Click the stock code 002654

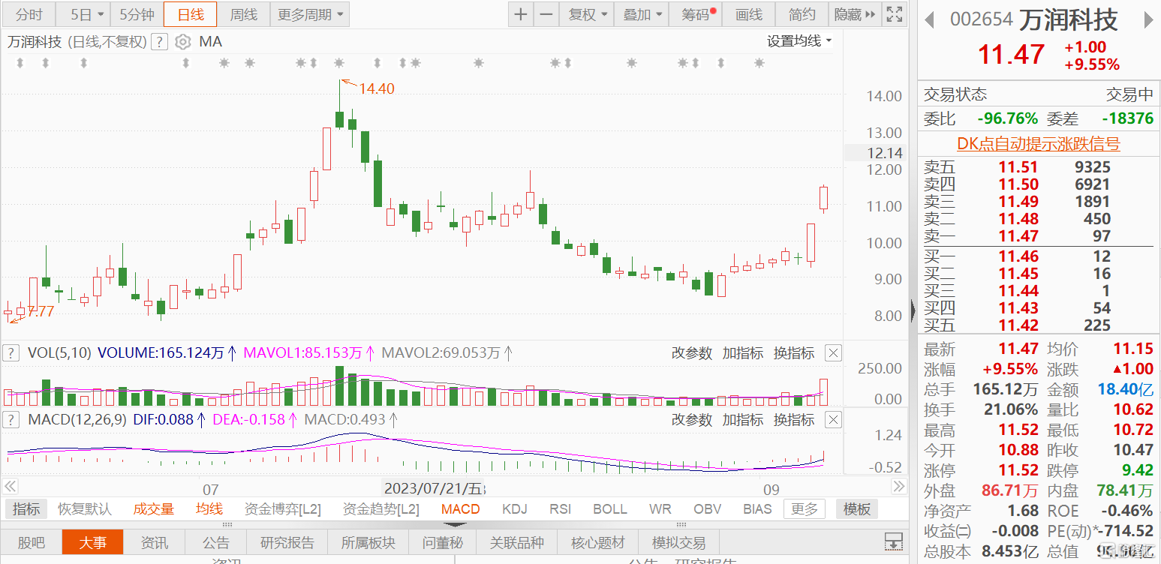click(981, 19)
